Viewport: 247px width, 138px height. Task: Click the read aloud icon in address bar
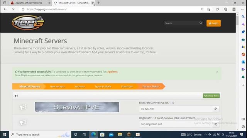tap(202, 9)
